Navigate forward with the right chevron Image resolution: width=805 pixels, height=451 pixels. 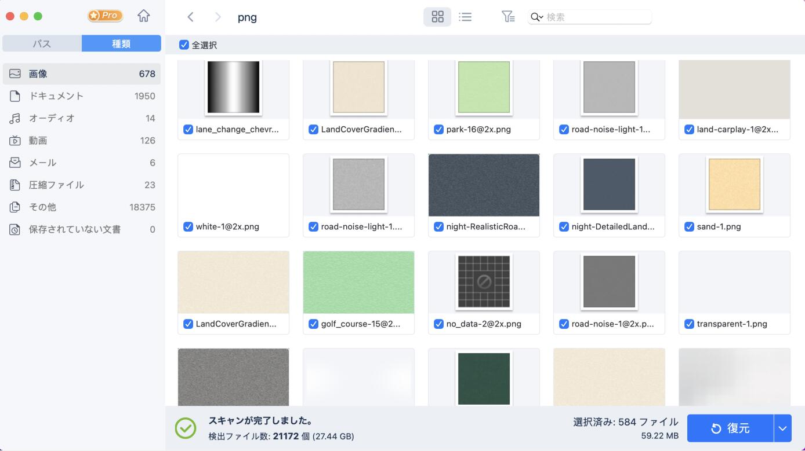pyautogui.click(x=218, y=17)
